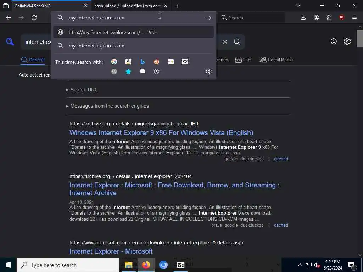Switch to the CollabVM SearXNG tab

point(48,6)
